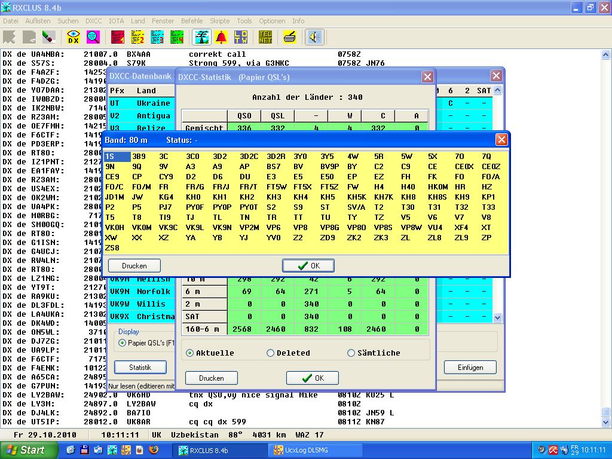Select the Aktuelle radio button
This screenshot has height=459, width=612.
click(x=190, y=353)
